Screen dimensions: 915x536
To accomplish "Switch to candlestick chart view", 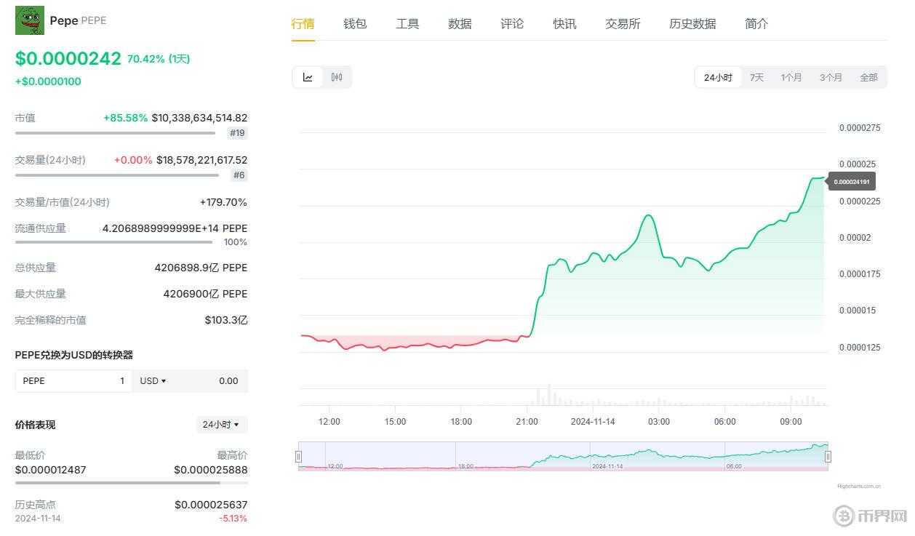I will (337, 77).
